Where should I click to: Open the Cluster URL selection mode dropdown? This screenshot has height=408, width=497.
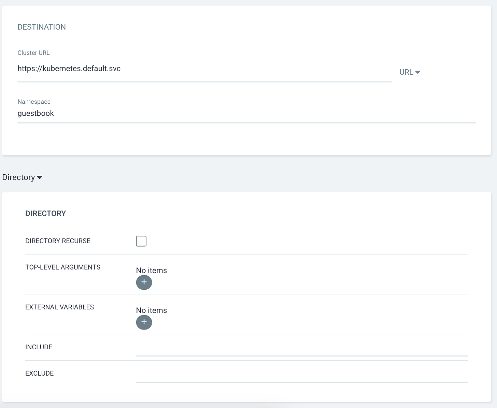click(x=410, y=72)
